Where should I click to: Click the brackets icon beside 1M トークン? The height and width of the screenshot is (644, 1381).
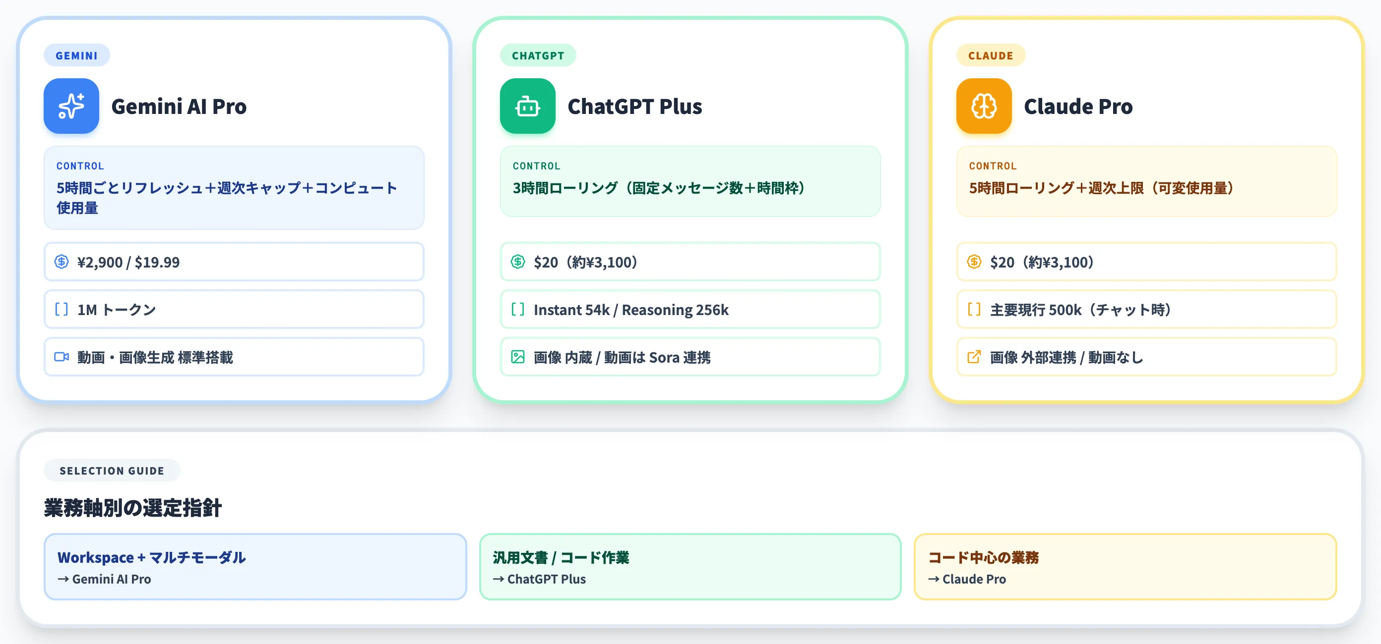62,310
